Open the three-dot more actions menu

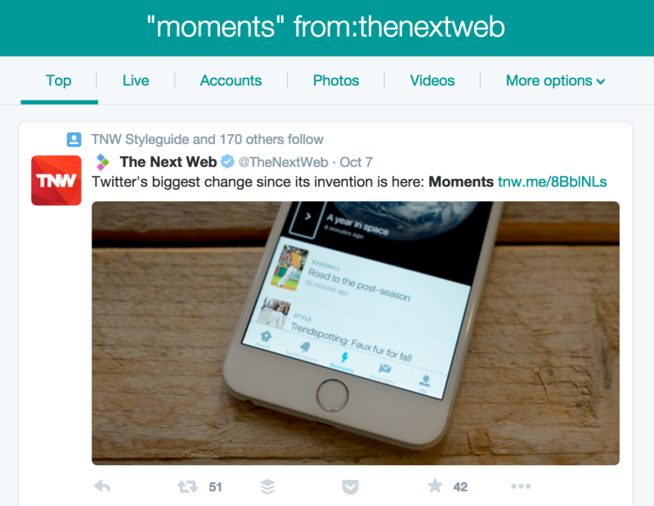click(521, 486)
